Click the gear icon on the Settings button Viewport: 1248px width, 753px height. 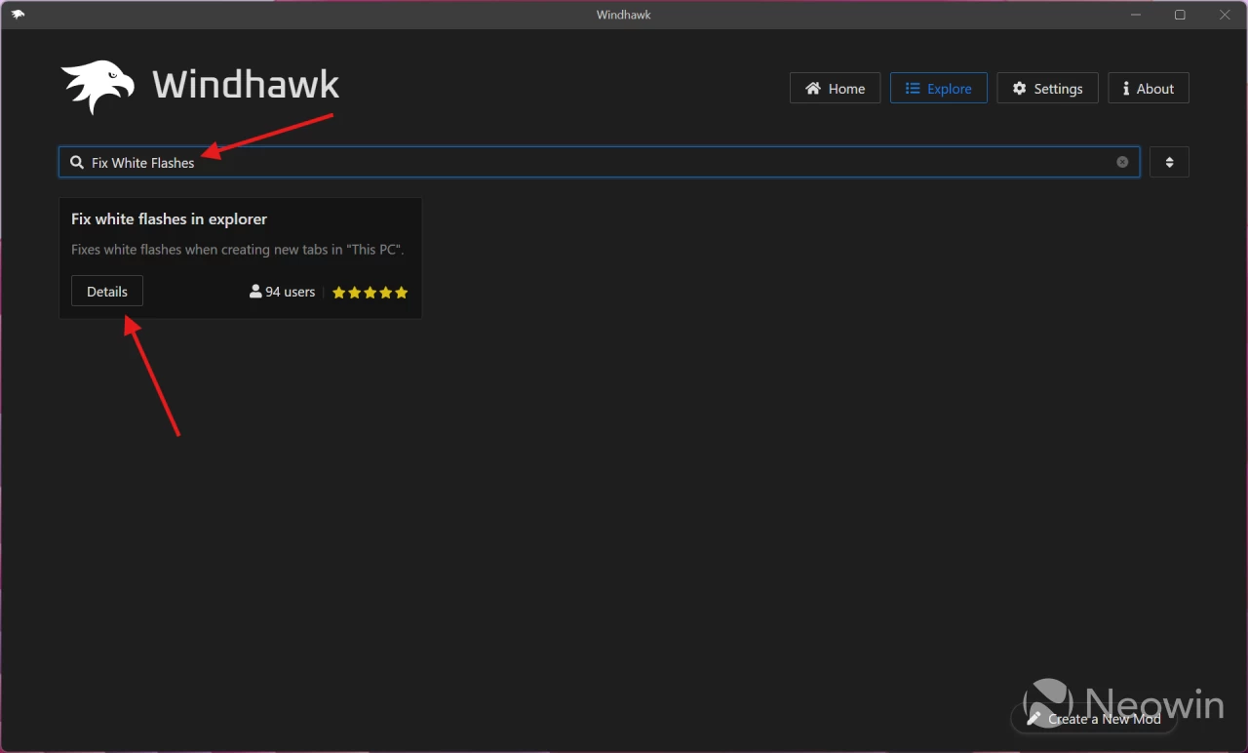(x=1020, y=88)
